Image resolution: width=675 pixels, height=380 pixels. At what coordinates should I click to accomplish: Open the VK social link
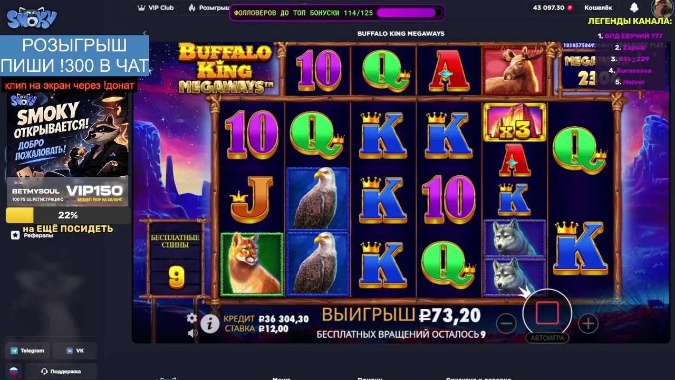click(75, 350)
